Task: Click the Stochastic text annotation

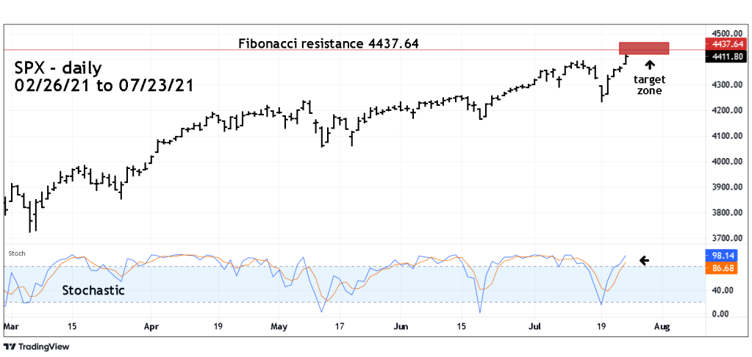Action: point(93,290)
